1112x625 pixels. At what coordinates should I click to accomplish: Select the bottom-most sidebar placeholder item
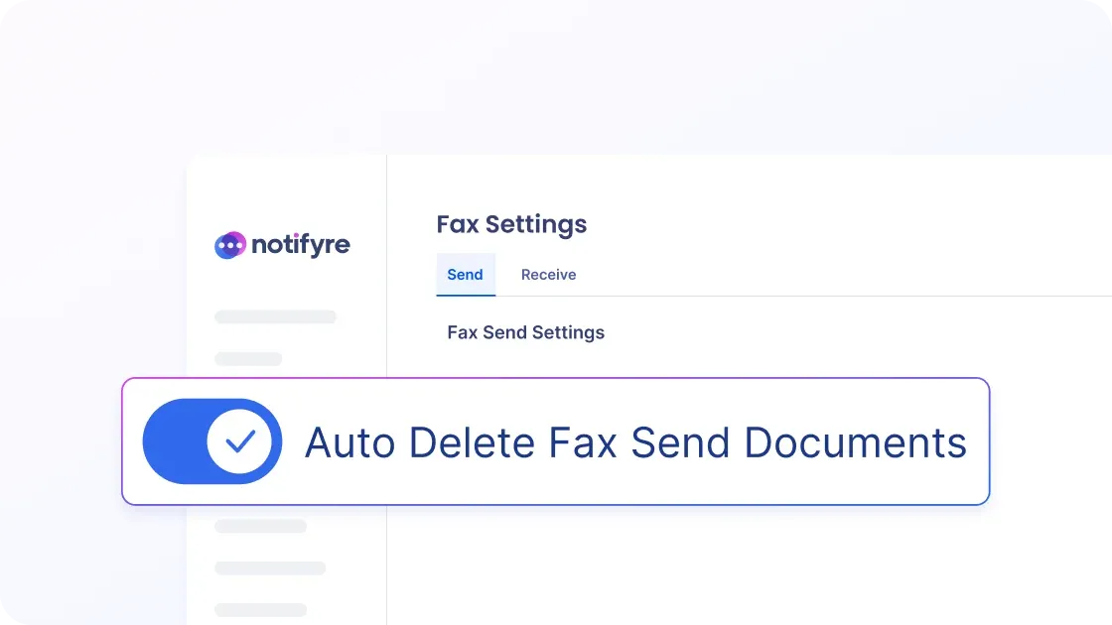click(x=260, y=610)
